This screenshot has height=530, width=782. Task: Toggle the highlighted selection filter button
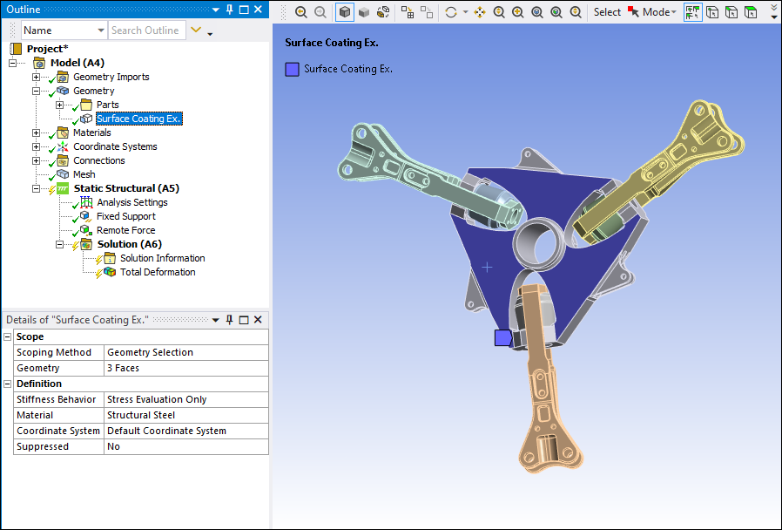coord(692,12)
